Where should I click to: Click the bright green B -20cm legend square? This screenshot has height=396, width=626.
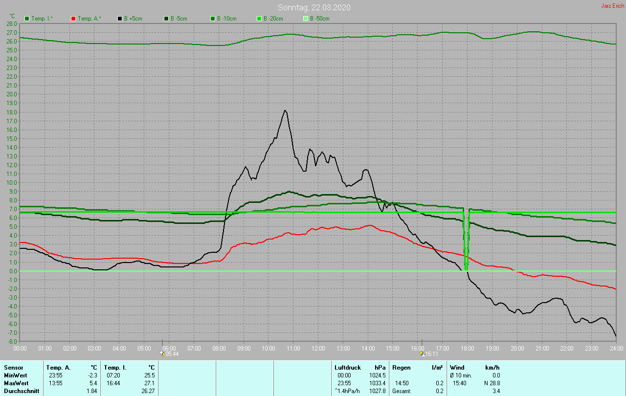[x=259, y=19]
